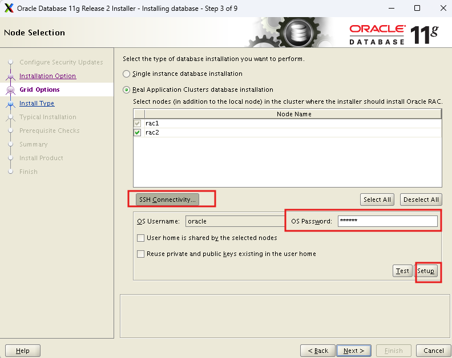
Task: Click the Grid Options step marker icon
Action: [11, 90]
